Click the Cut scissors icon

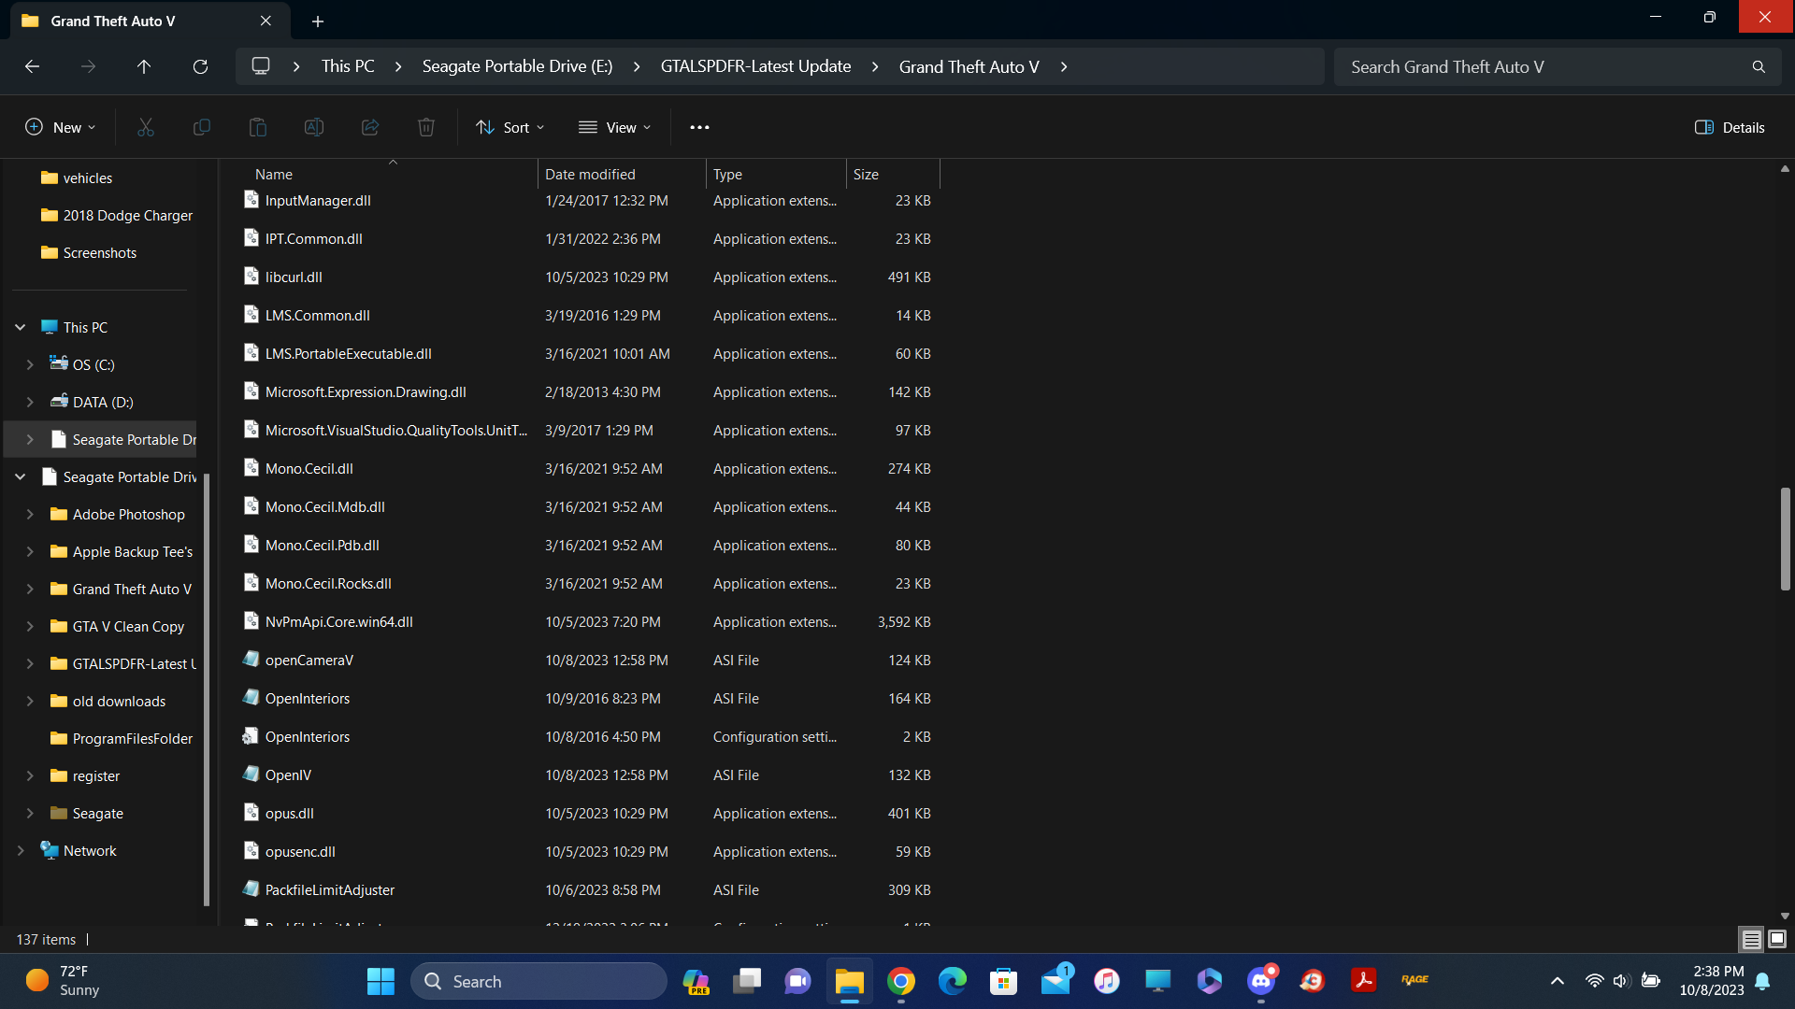click(146, 127)
